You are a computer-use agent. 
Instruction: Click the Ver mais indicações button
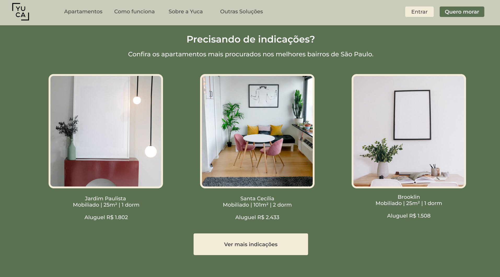pyautogui.click(x=251, y=244)
